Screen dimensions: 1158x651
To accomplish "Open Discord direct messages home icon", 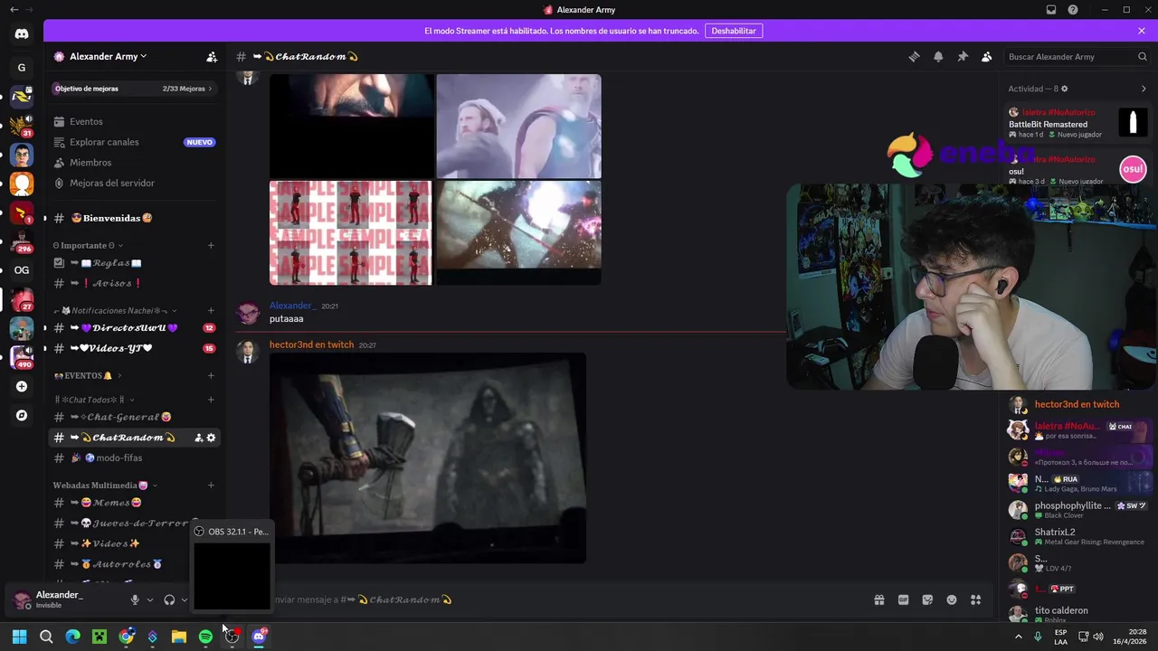I will 22,34.
